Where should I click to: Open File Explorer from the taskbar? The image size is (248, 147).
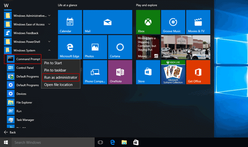point(124,143)
